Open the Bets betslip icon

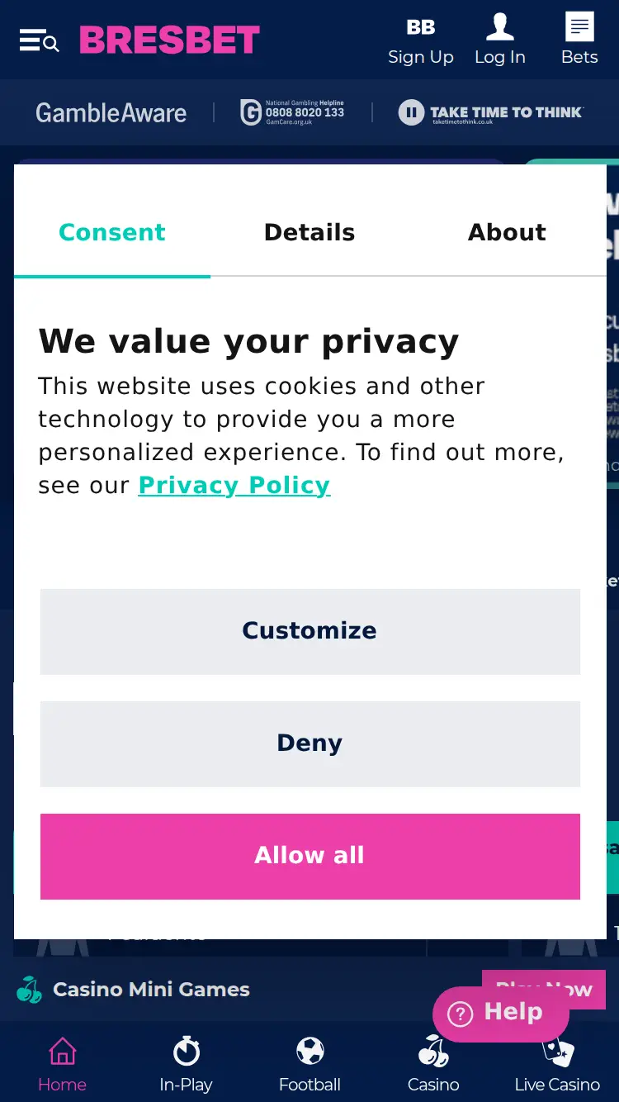(x=579, y=25)
